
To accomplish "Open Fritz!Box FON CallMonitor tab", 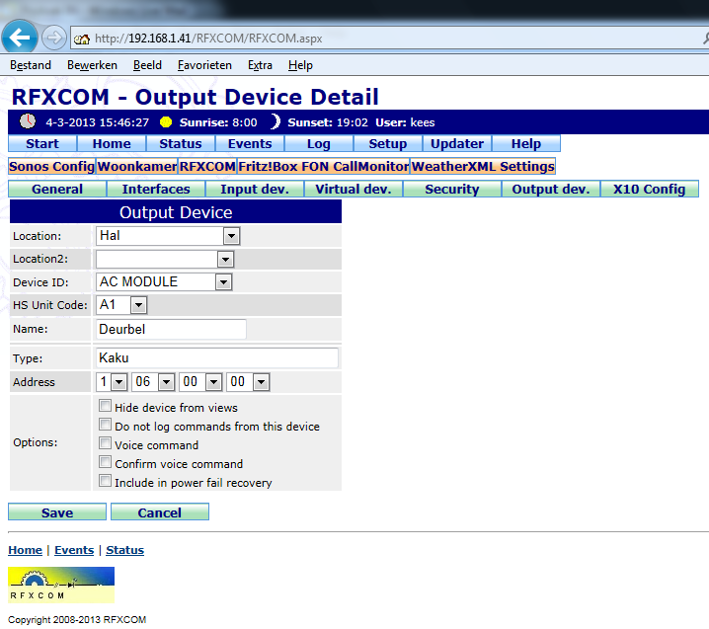I will pos(324,167).
